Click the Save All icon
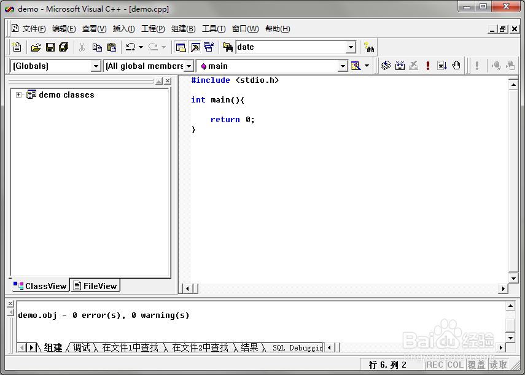Screen dimensions: 525x375 pos(64,47)
